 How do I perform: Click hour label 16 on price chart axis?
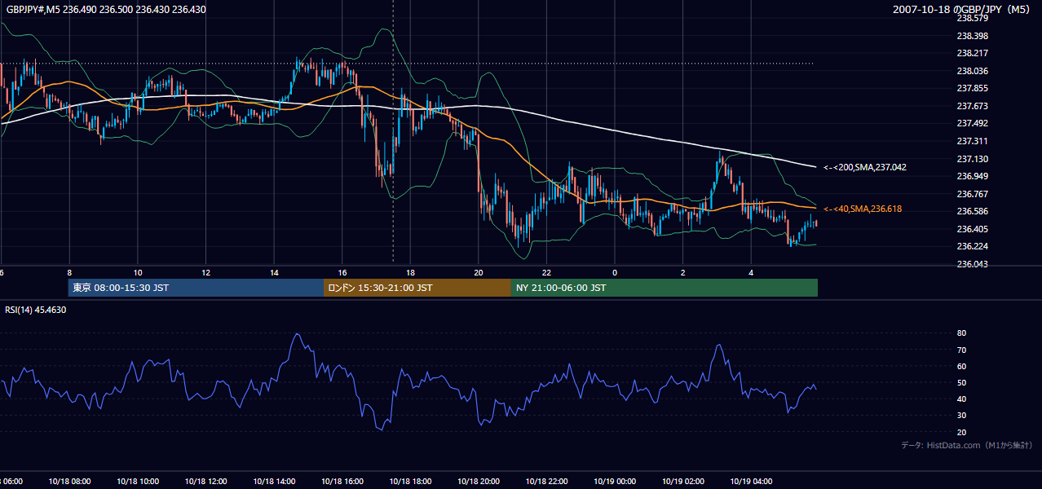(x=342, y=272)
